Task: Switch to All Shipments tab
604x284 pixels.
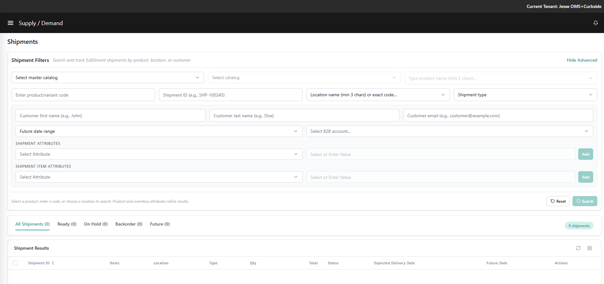Action: (x=32, y=224)
